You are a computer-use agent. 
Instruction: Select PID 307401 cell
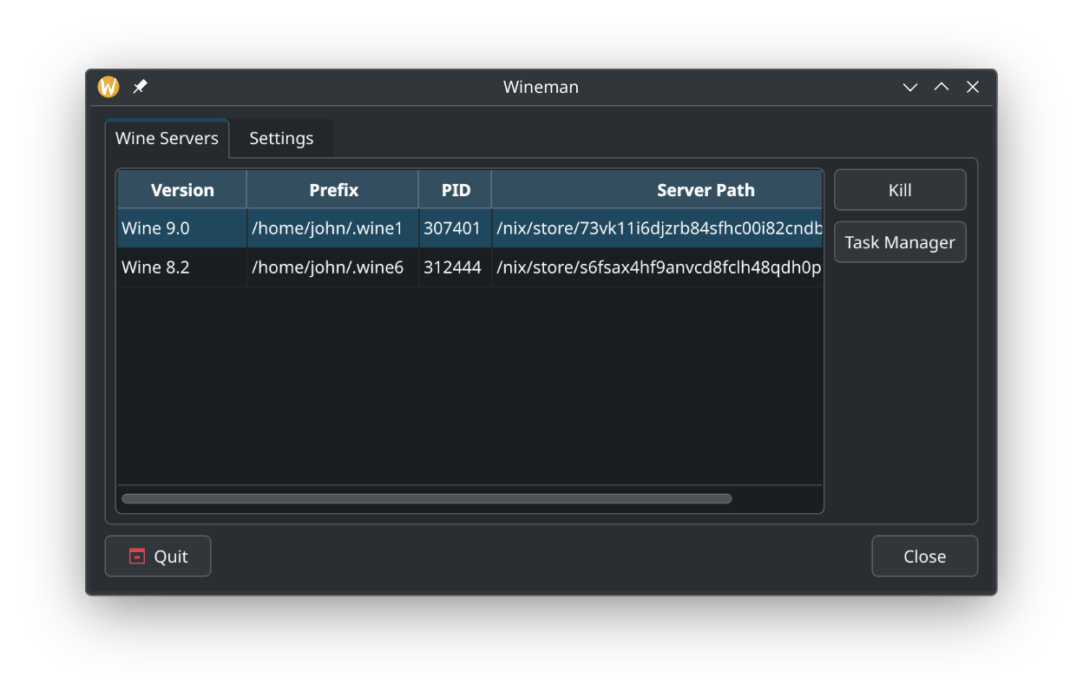[456, 228]
